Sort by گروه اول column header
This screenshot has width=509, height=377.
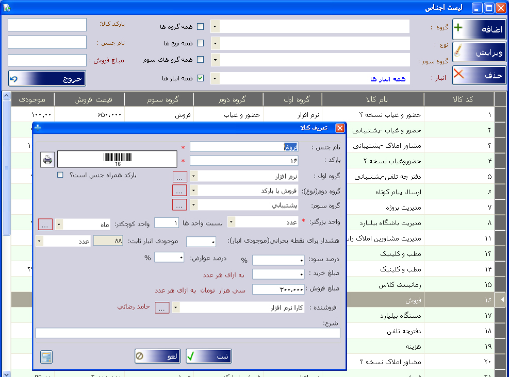(292, 99)
